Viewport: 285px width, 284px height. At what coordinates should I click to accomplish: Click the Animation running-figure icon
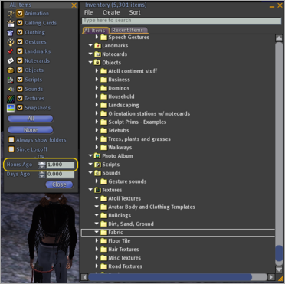coord(11,14)
